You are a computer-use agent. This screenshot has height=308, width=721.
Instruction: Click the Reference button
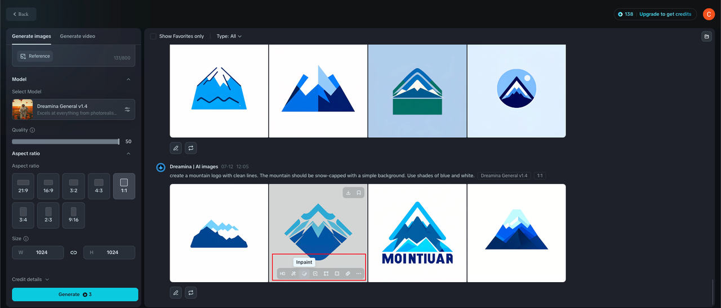point(35,56)
